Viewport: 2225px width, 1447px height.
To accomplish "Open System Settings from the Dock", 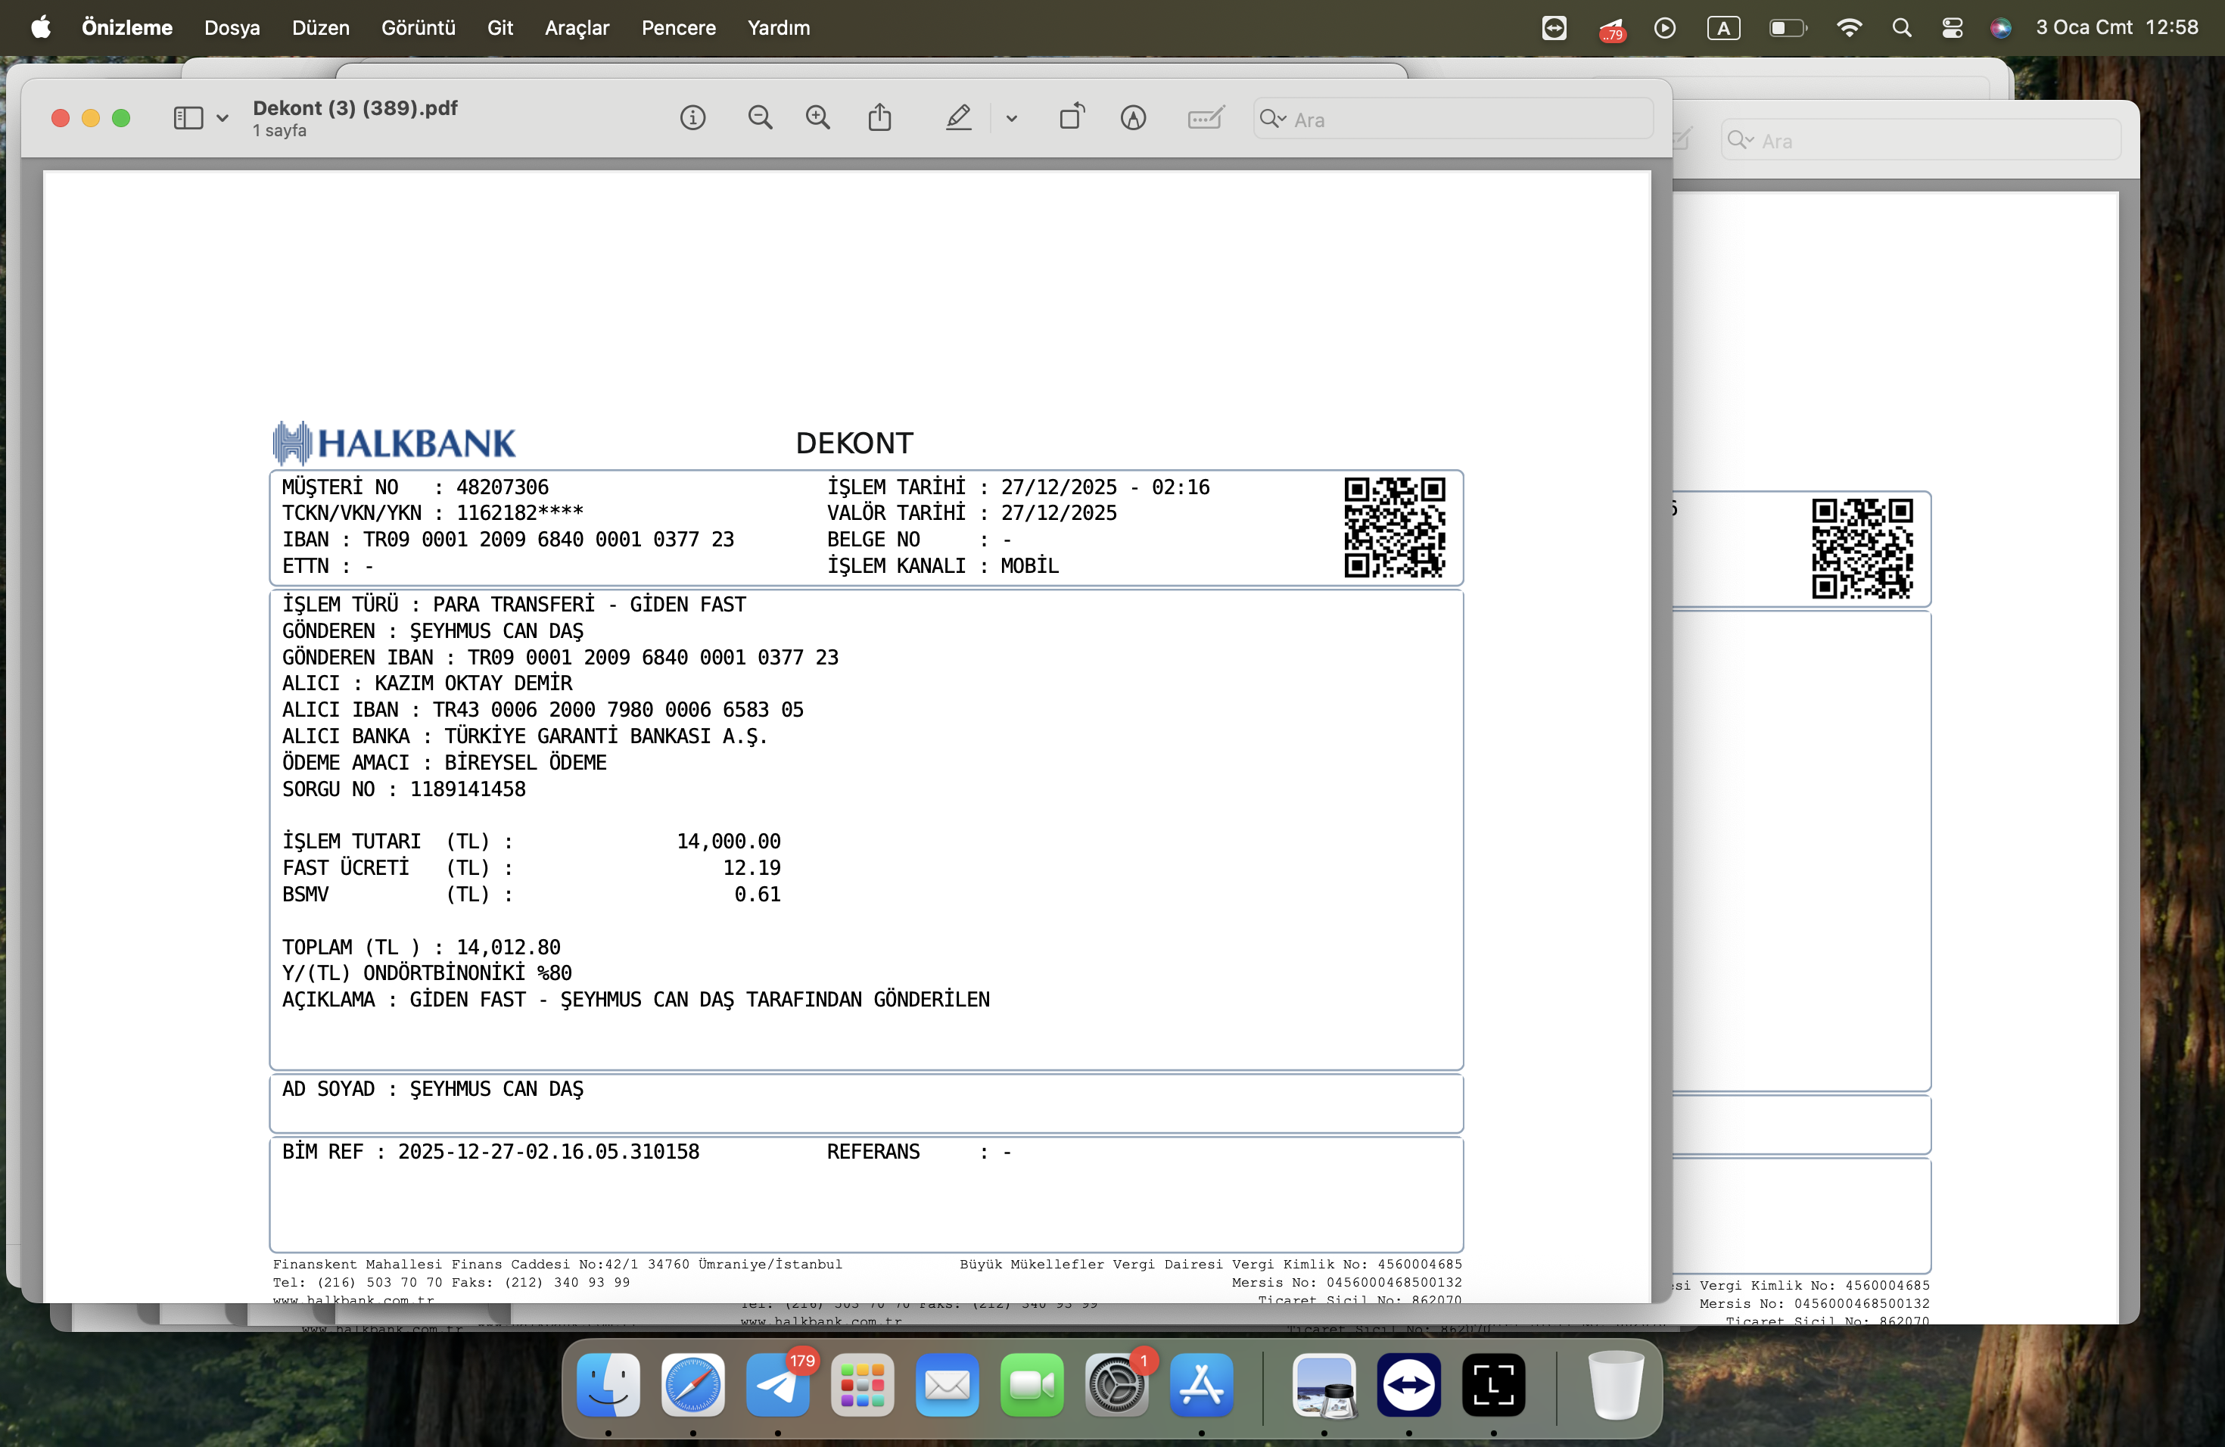I will pos(1116,1384).
